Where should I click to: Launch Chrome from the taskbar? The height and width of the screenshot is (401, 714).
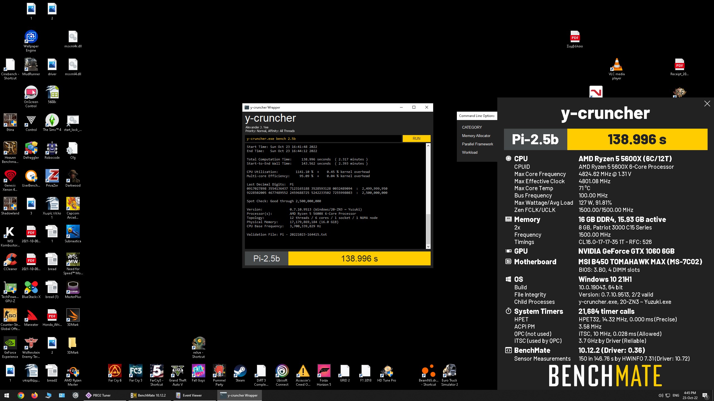click(21, 395)
